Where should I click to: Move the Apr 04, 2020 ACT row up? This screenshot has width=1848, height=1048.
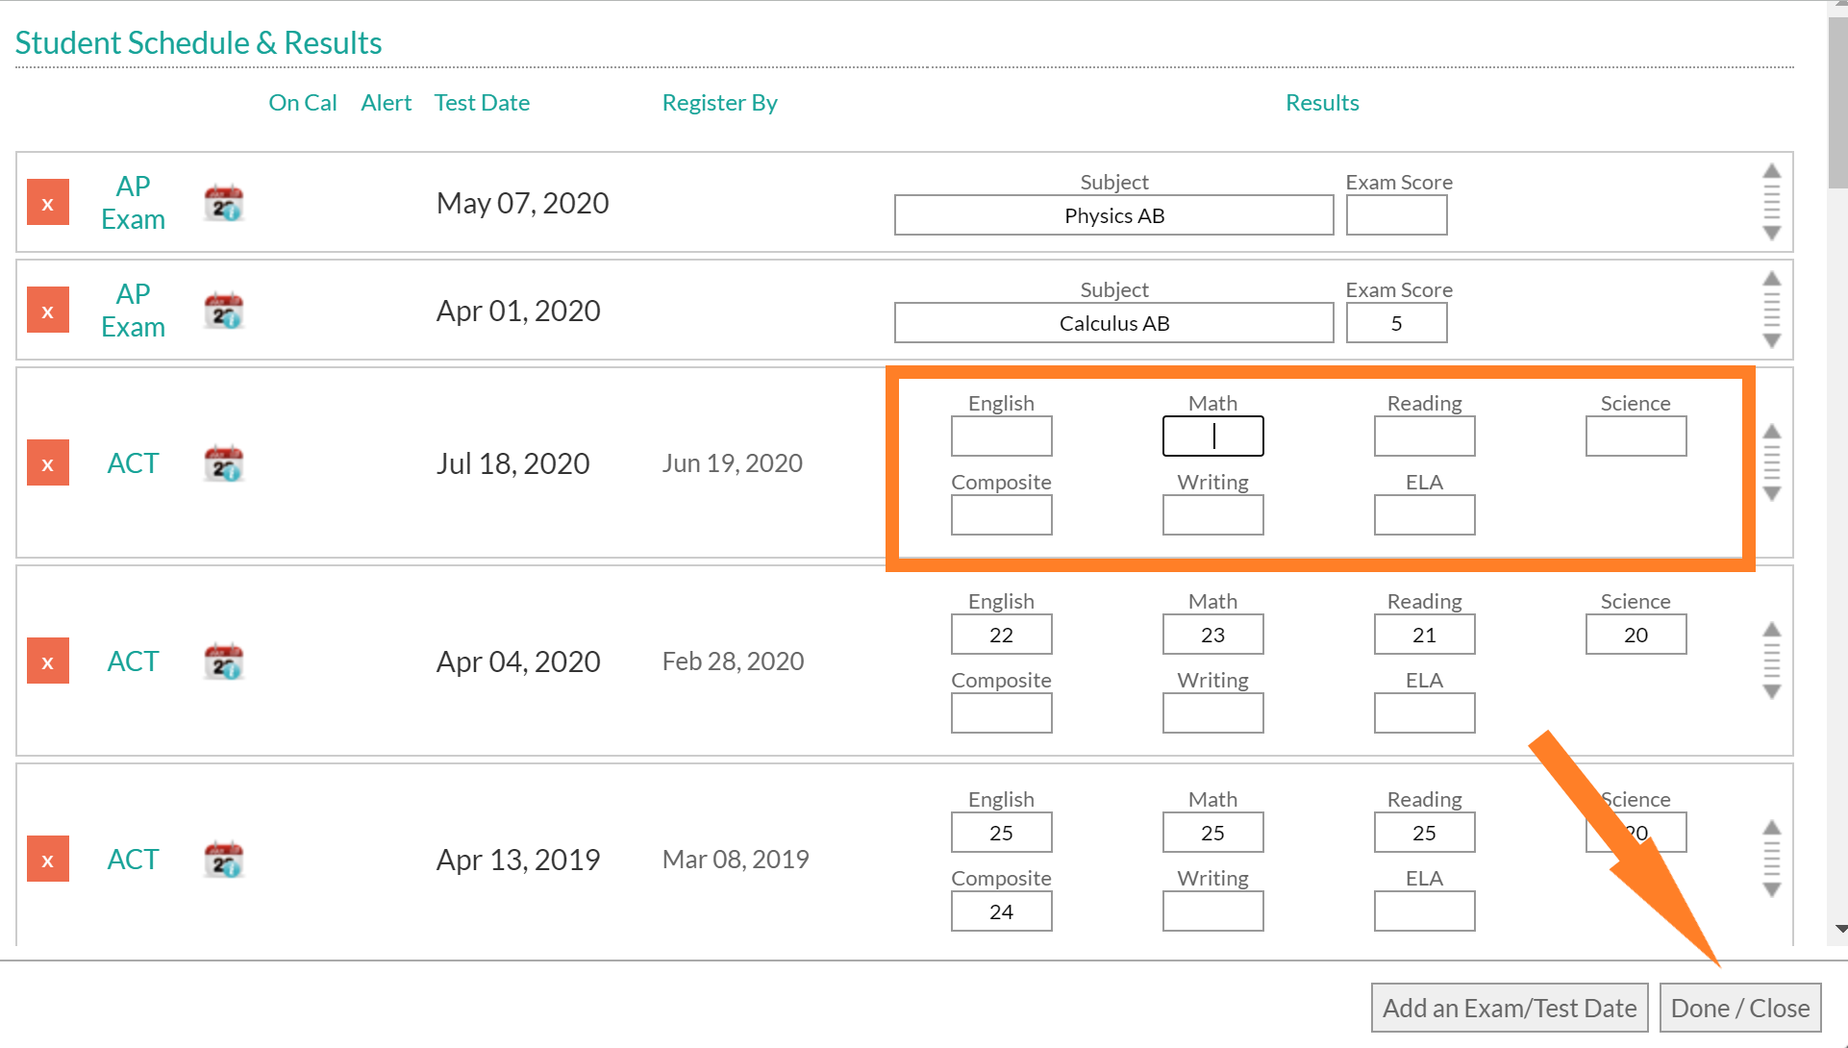(x=1772, y=630)
